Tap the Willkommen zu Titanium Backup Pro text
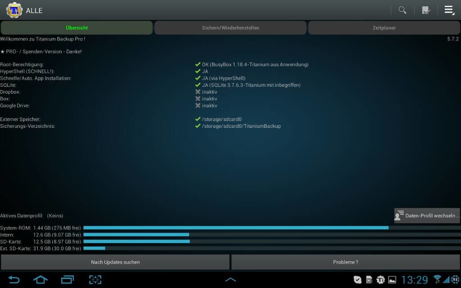The image size is (461, 288). 43,39
